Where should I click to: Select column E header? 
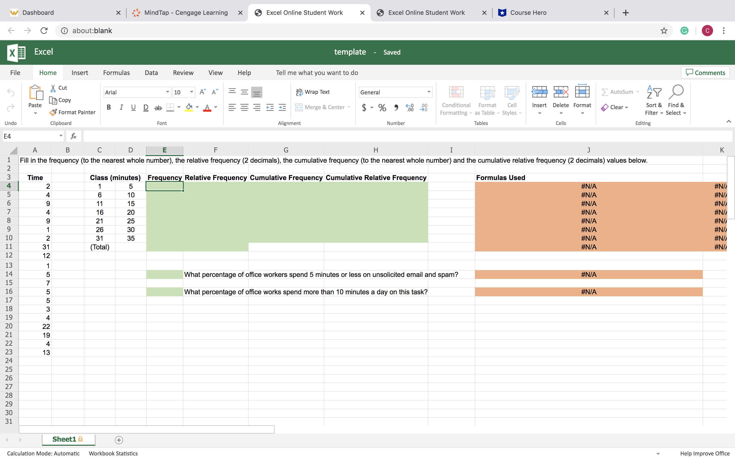pos(164,150)
